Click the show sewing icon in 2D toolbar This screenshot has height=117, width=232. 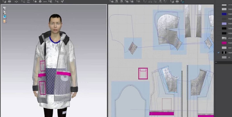pos(138,2)
